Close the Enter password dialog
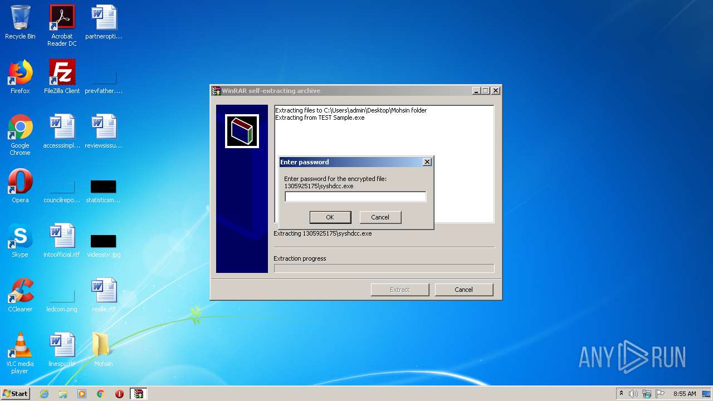The image size is (713, 401). pos(427,162)
